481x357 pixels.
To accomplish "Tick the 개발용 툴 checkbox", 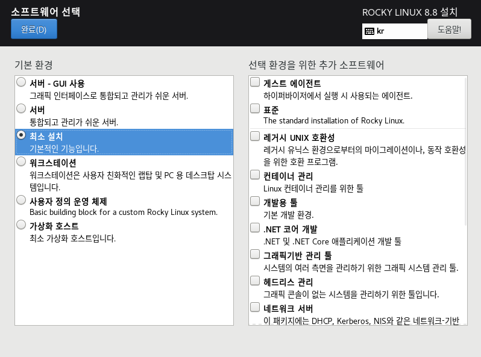I will click(x=255, y=201).
